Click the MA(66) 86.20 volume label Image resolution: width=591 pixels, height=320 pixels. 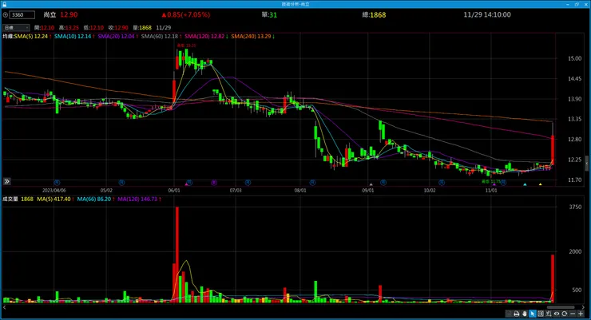coord(96,199)
